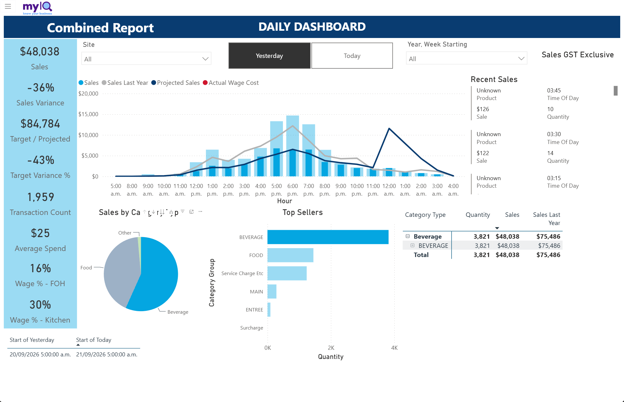This screenshot has width=624, height=402.
Task: Click the $25 Average Spend value
Action: pyautogui.click(x=40, y=233)
